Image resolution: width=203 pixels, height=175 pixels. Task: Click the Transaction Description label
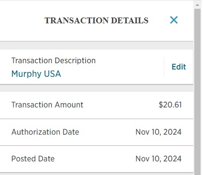coord(53,61)
